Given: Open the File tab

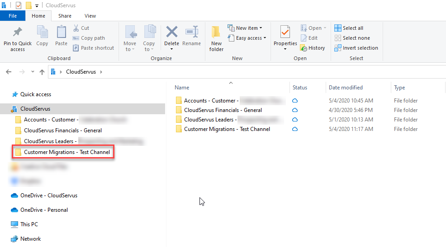Looking at the screenshot, I should [x=13, y=16].
